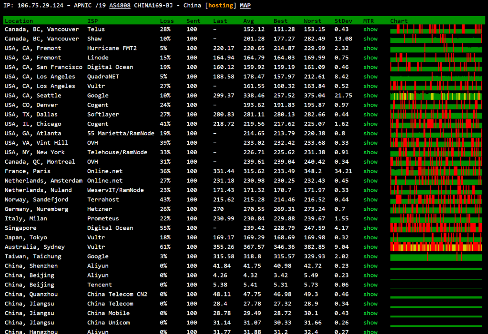Open the chart for New York Telehouse/RamNode
488x334 pixels.
(x=436, y=152)
